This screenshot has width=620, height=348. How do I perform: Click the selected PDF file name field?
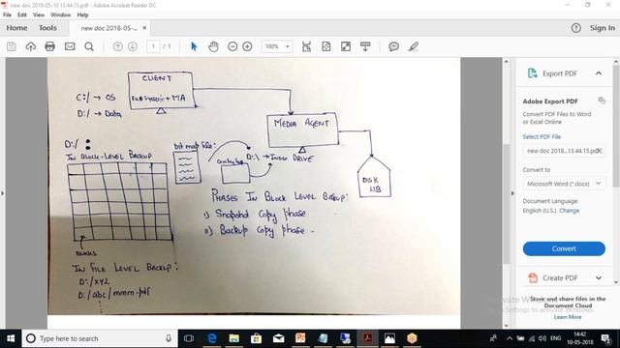[564, 151]
